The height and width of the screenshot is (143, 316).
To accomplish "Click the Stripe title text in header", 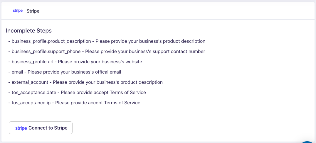I will pyautogui.click(x=33, y=11).
